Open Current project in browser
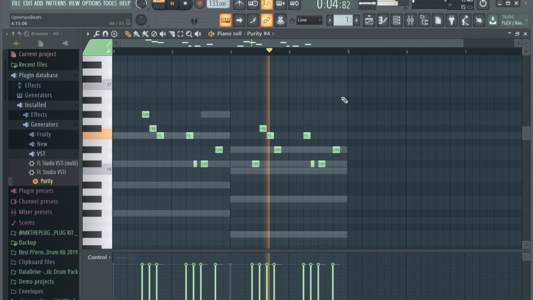This screenshot has height=300, width=533. pyautogui.click(x=37, y=54)
